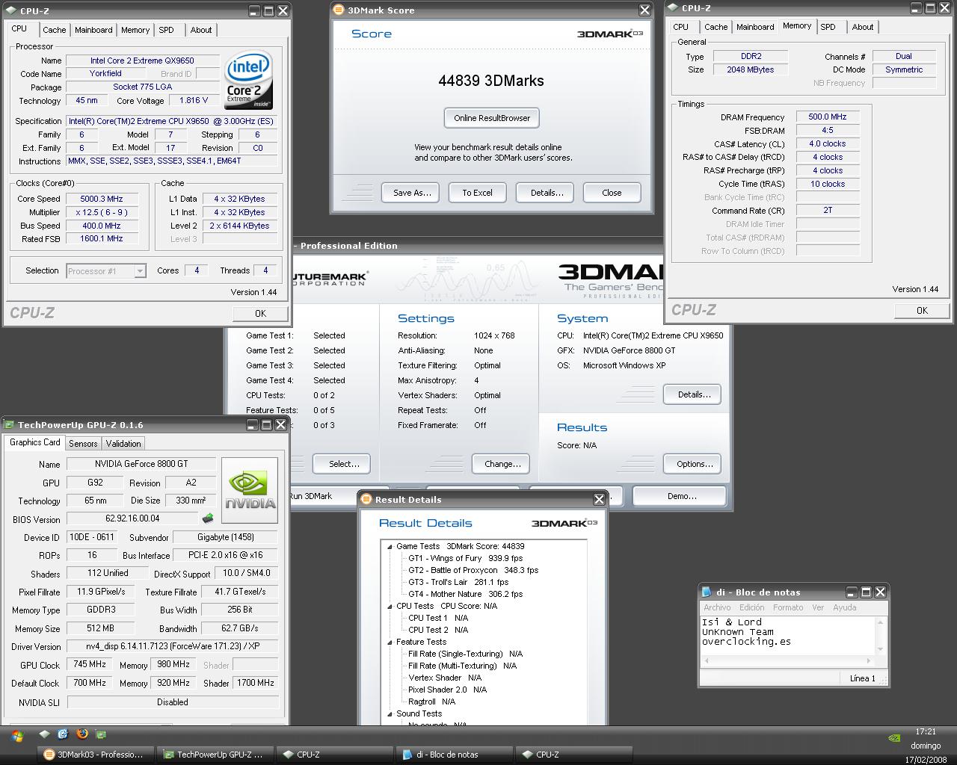Click the Online ResultBrowser button

pos(492,118)
